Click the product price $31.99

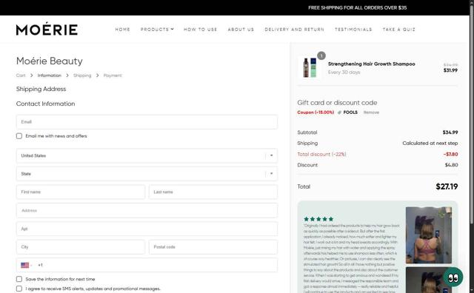pyautogui.click(x=450, y=70)
